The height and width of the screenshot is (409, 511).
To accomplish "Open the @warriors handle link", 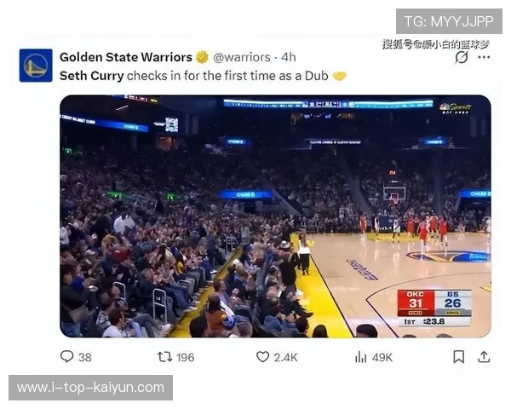I will [x=242, y=57].
